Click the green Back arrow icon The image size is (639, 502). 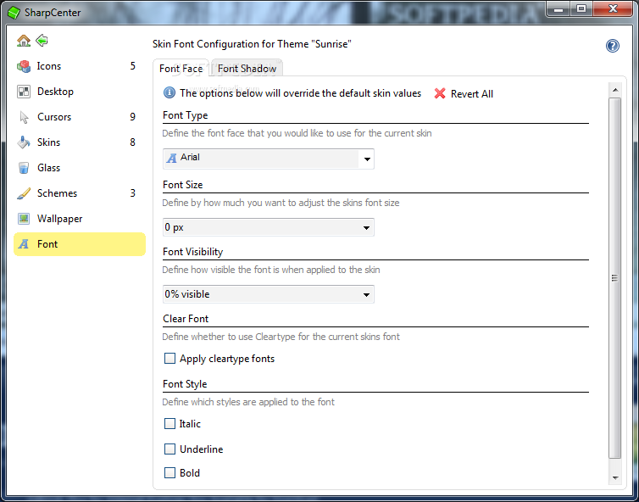click(x=42, y=41)
